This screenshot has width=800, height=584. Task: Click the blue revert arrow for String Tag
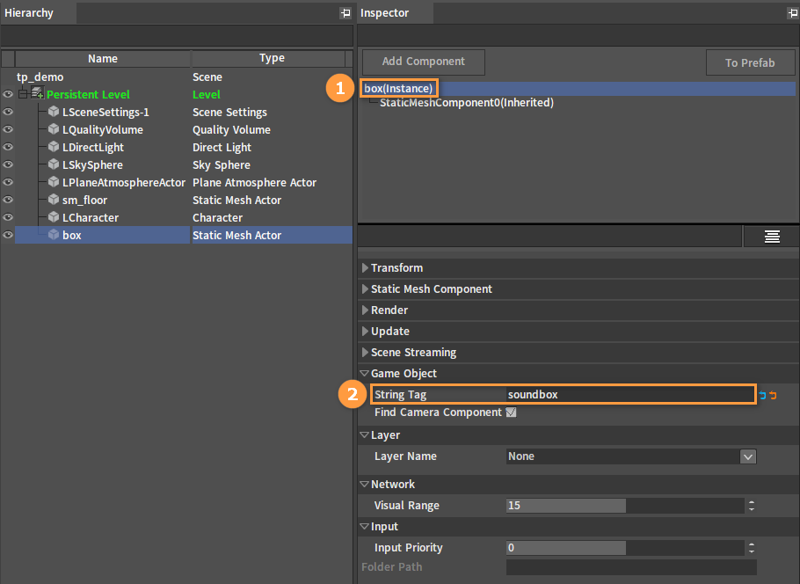(x=763, y=395)
